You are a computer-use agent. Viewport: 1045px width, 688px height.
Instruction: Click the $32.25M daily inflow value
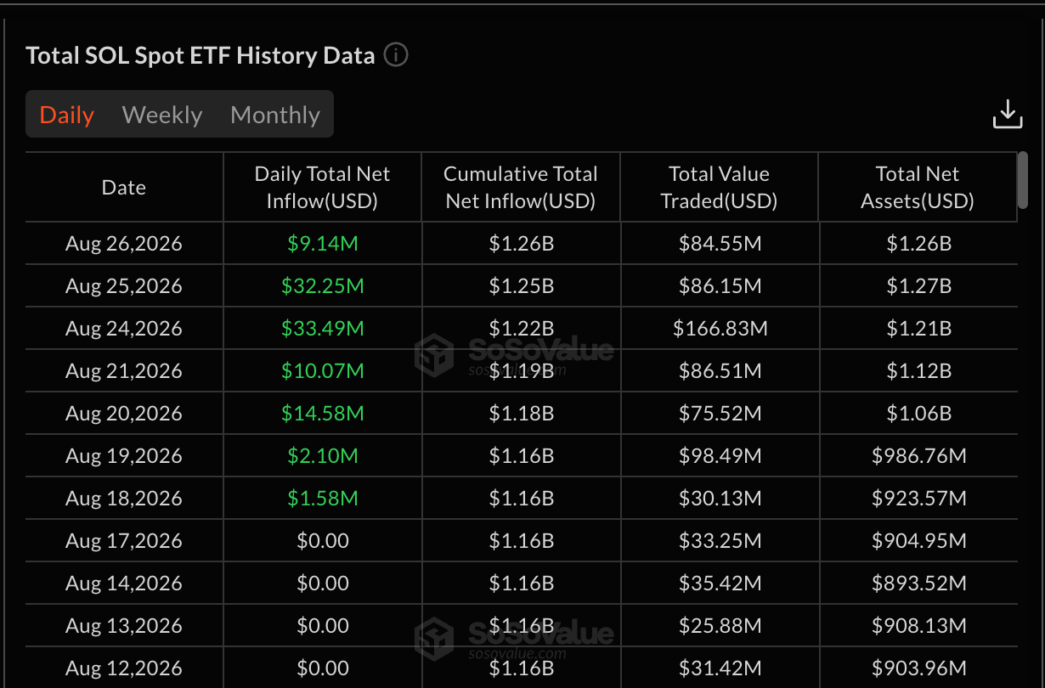323,286
